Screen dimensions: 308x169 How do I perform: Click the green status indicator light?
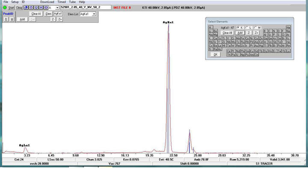(5, 8)
